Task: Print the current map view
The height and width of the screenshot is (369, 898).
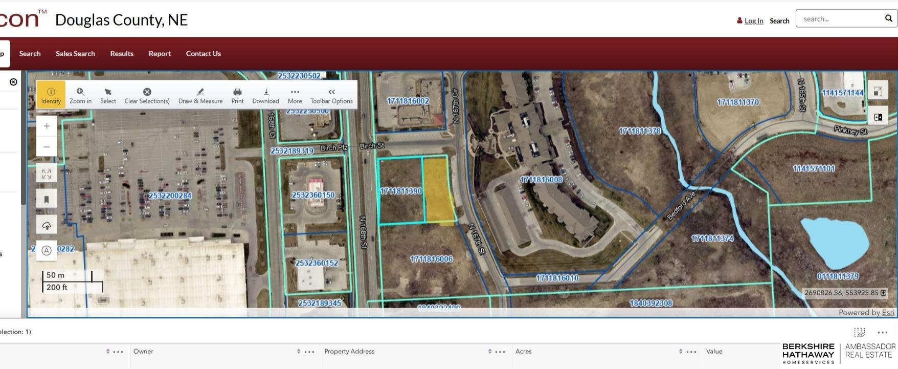Action: click(x=237, y=95)
